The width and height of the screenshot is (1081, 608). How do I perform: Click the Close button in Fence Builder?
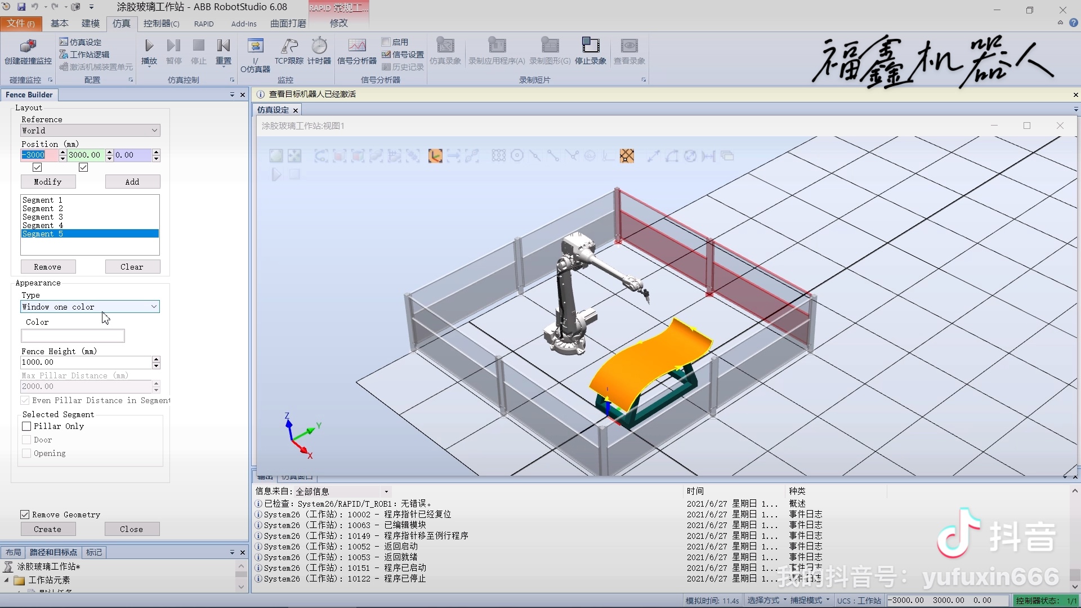pyautogui.click(x=132, y=529)
